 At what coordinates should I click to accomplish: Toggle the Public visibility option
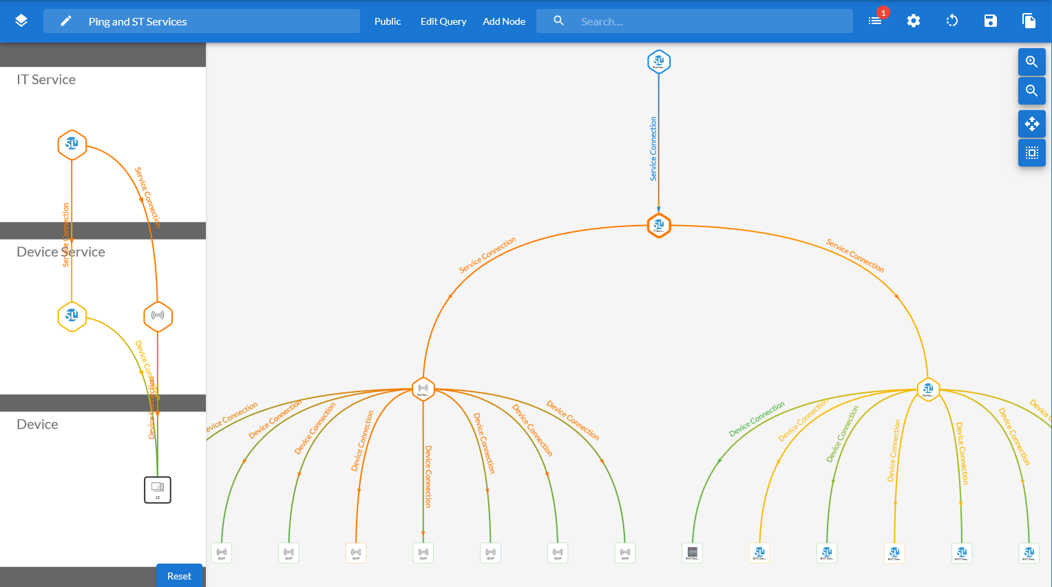(388, 21)
